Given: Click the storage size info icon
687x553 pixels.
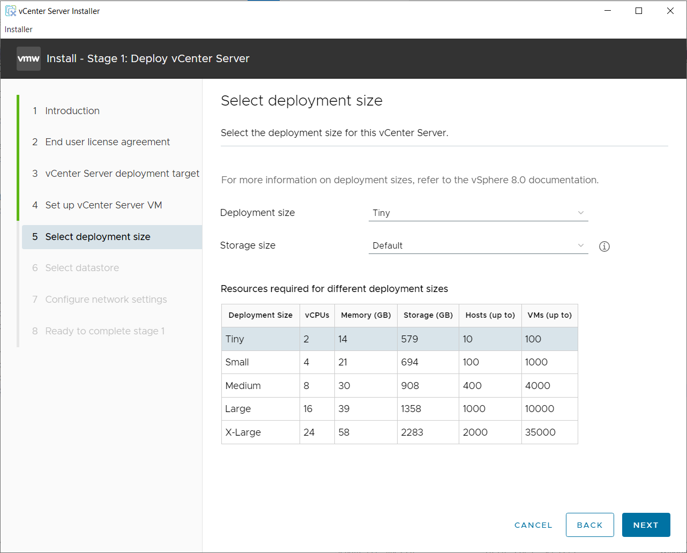Looking at the screenshot, I should click(604, 246).
